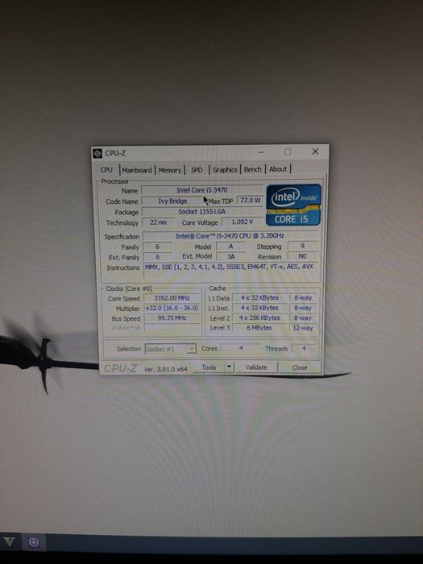The image size is (423, 564).
Task: Click the Revision value N0
Action: [302, 256]
